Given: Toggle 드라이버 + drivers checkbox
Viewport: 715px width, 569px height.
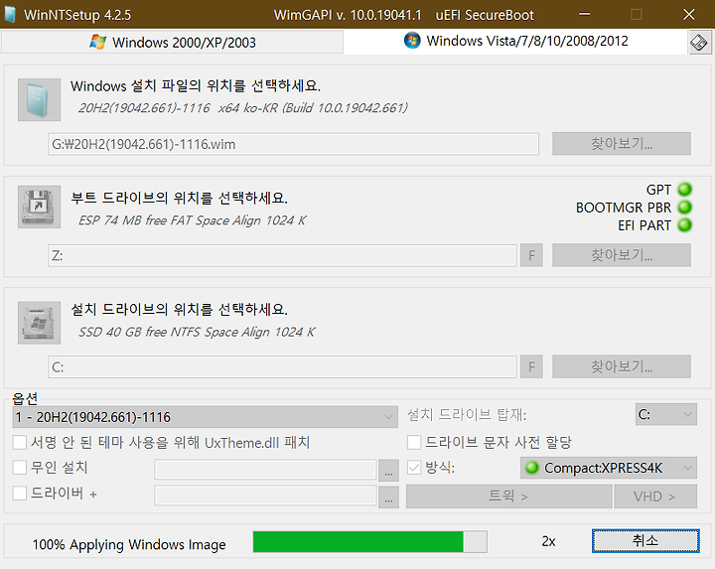Looking at the screenshot, I should [20, 493].
